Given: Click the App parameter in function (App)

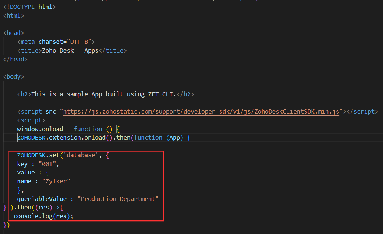Looking at the screenshot, I should [175, 138].
